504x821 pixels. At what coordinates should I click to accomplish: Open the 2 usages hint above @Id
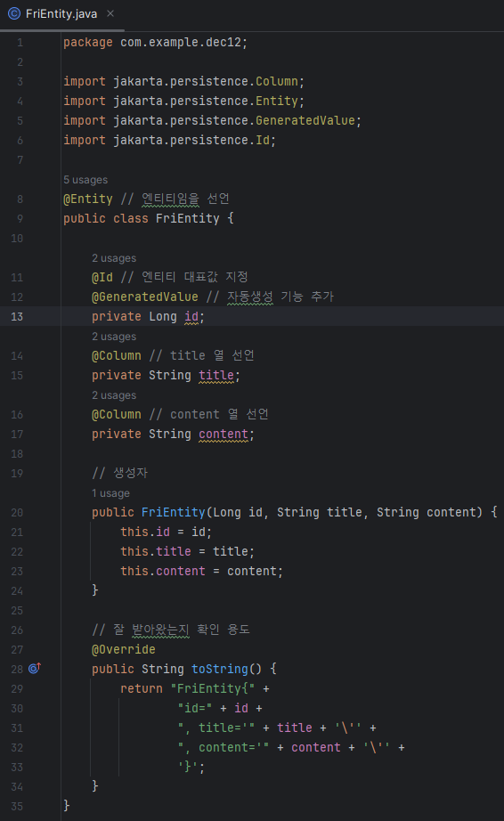(x=114, y=258)
